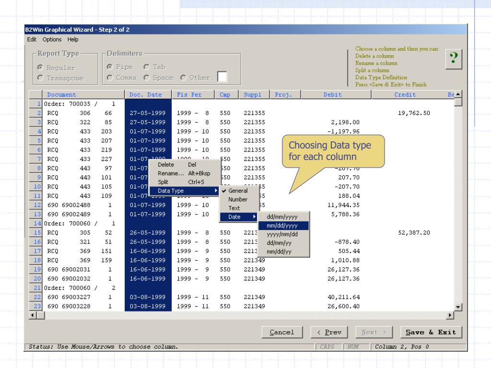The height and width of the screenshot is (368, 491).
Task: Click debit value 5,788.36
Action: (345, 214)
